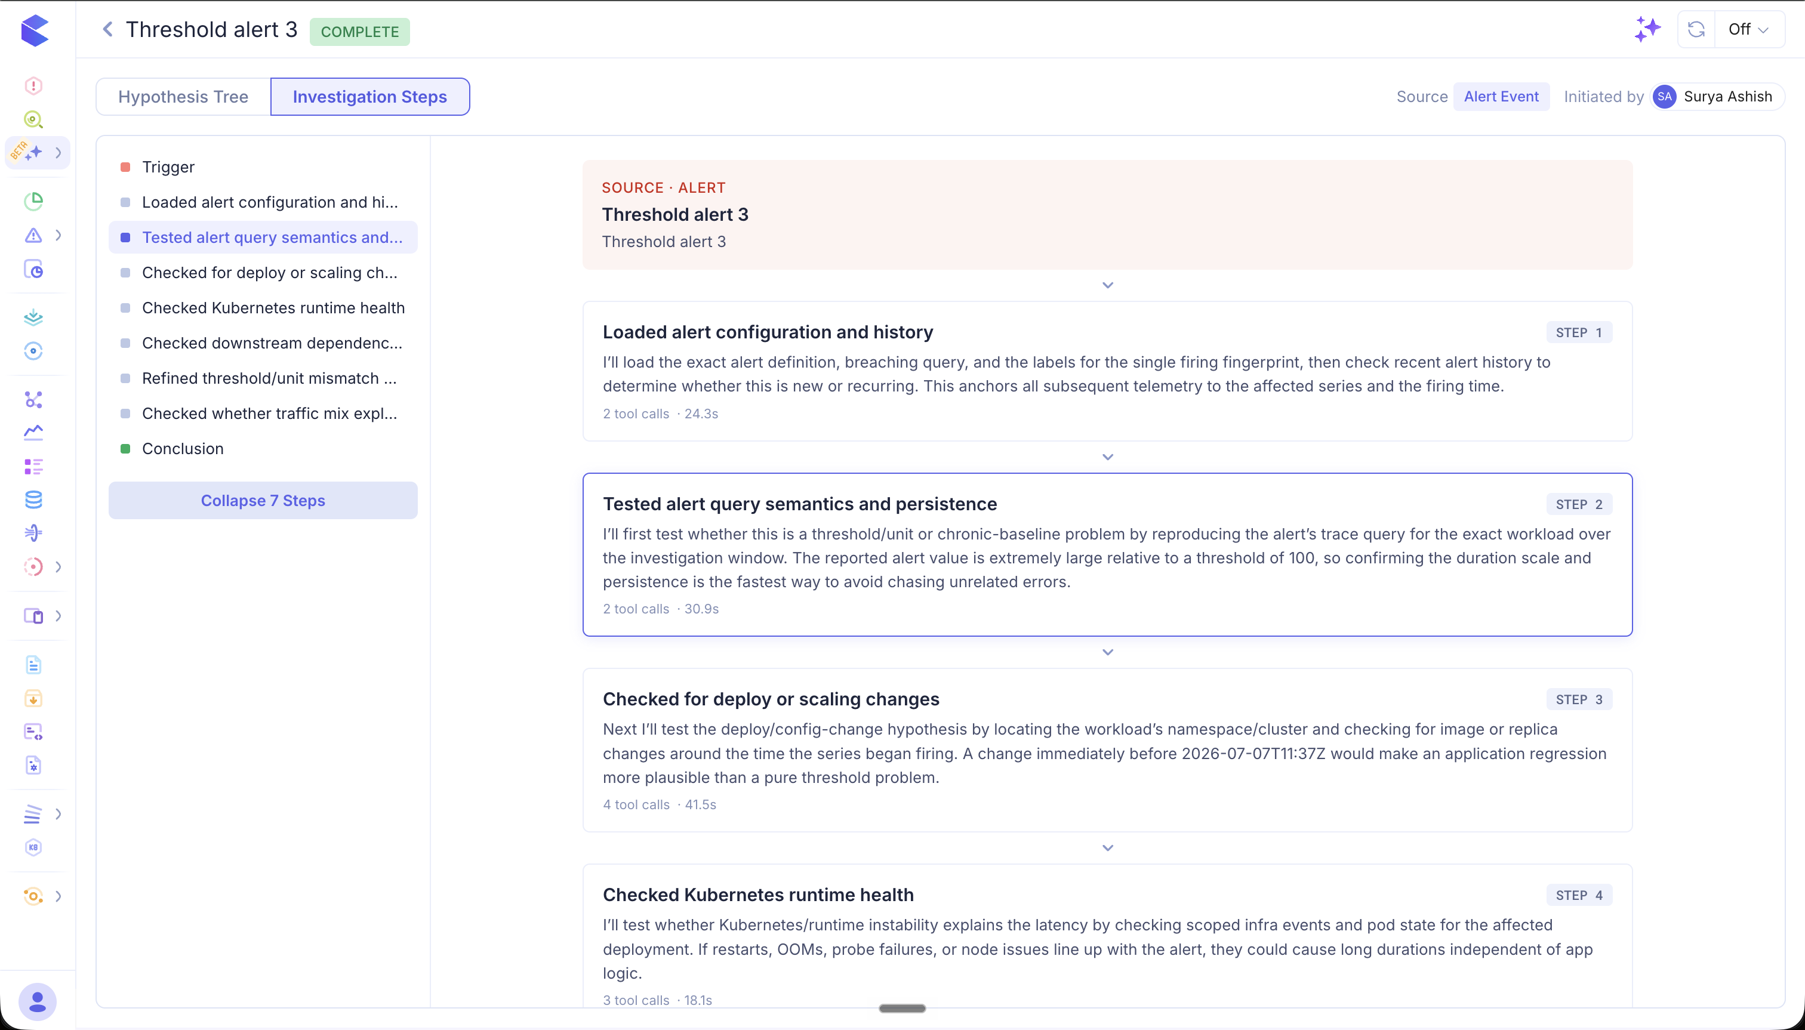Expand the BETA sparkle sidebar submenu chevron

point(58,153)
